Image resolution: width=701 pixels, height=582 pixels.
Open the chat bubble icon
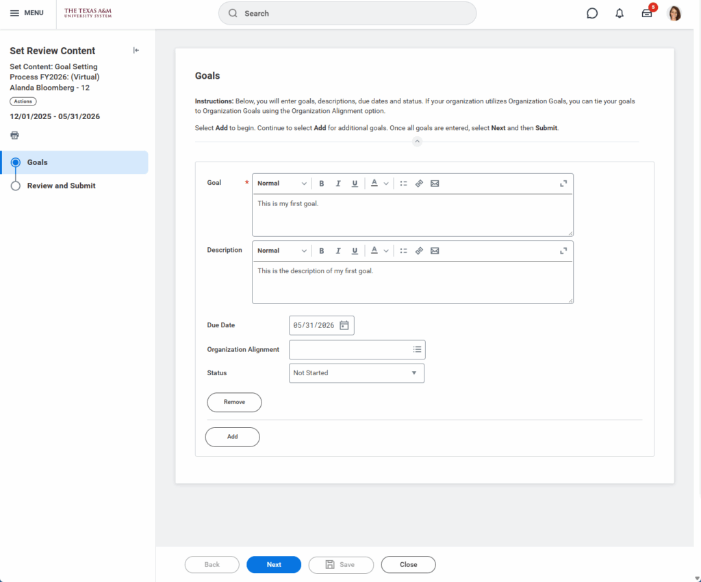coord(592,14)
